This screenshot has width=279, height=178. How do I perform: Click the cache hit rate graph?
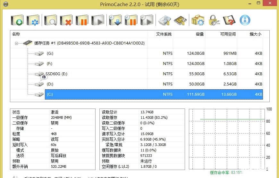pos(227,139)
